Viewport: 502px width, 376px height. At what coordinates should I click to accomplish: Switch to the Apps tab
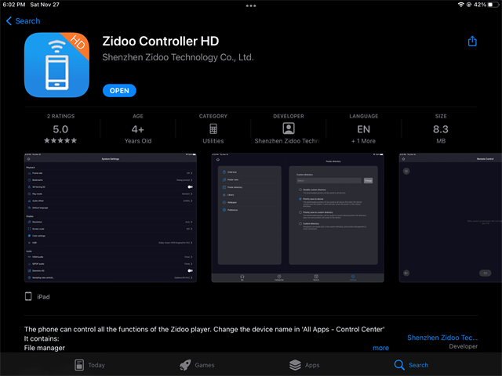pyautogui.click(x=304, y=365)
